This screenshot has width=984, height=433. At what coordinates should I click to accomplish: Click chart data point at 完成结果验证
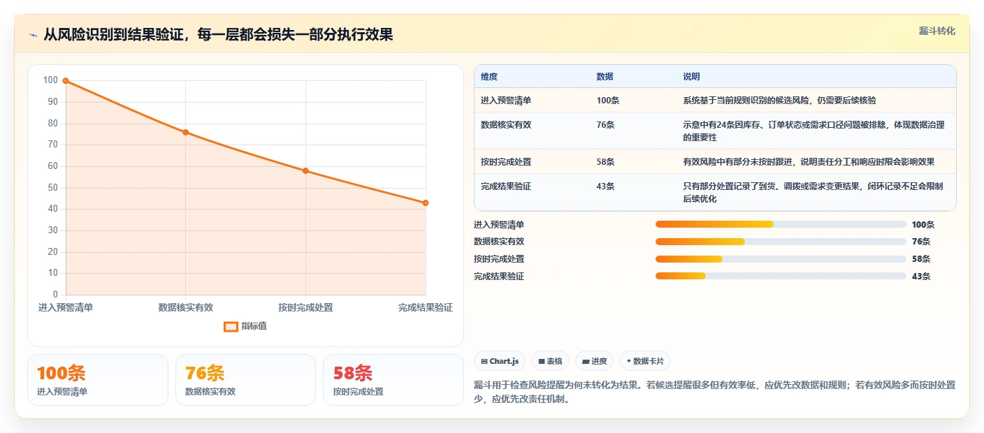click(x=426, y=203)
